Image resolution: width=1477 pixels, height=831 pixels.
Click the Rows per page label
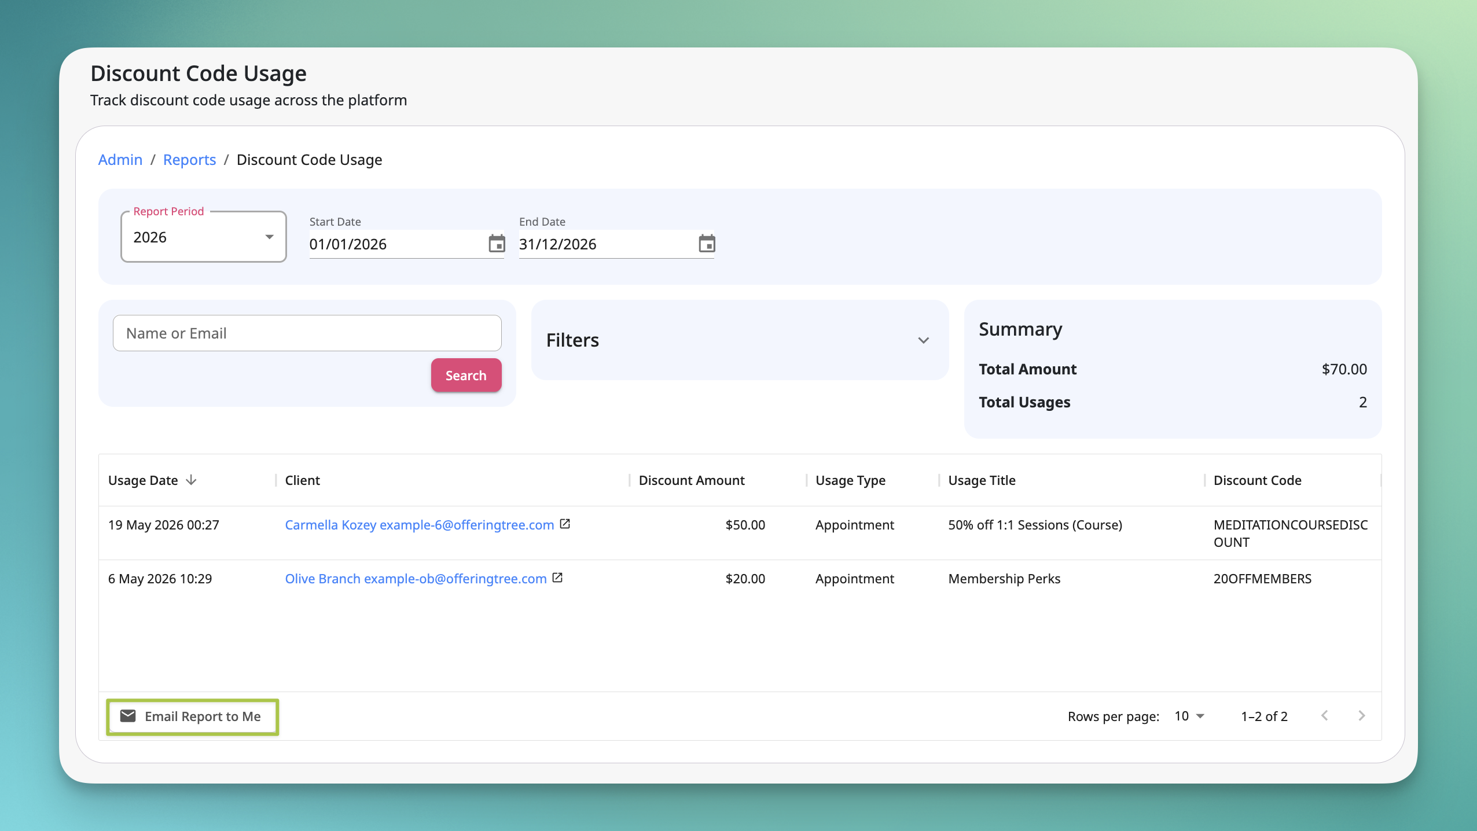click(x=1113, y=716)
